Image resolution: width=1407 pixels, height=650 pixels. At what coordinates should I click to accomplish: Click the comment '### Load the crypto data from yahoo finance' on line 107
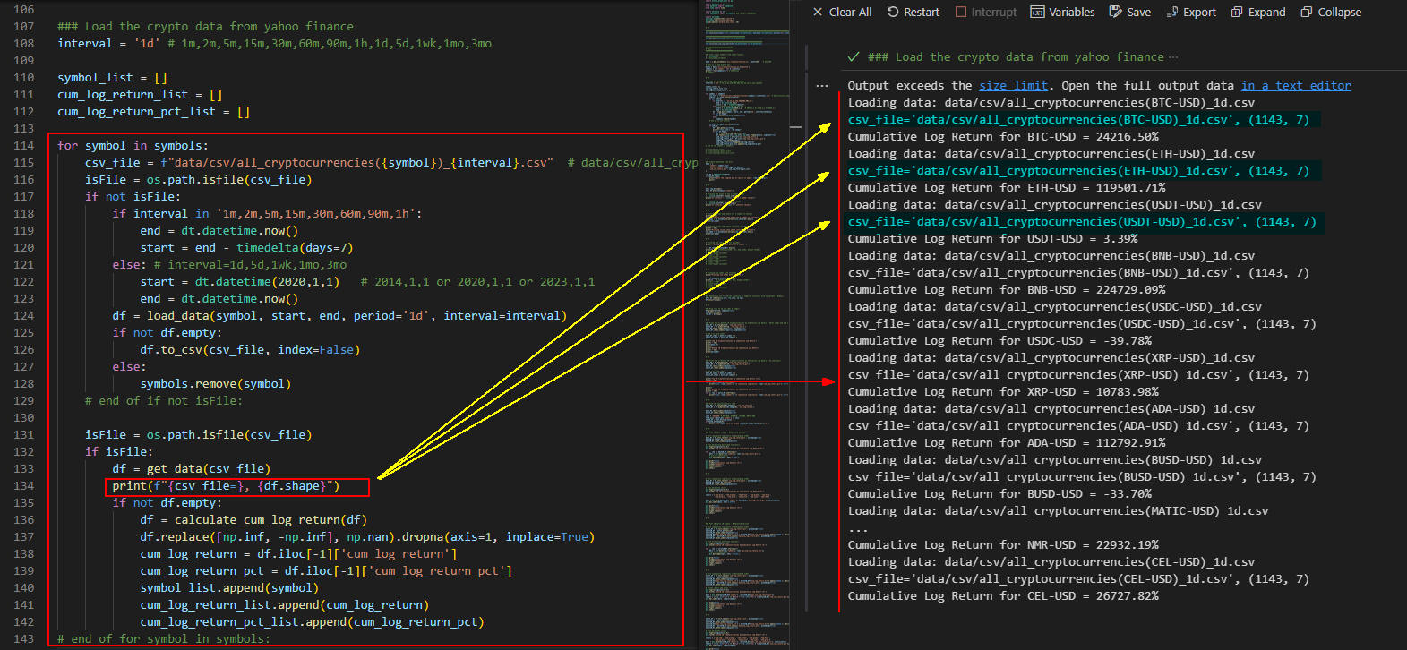(x=205, y=26)
